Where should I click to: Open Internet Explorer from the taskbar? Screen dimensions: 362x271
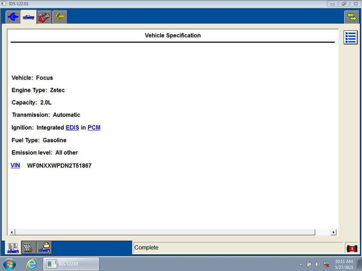pyautogui.click(x=31, y=264)
